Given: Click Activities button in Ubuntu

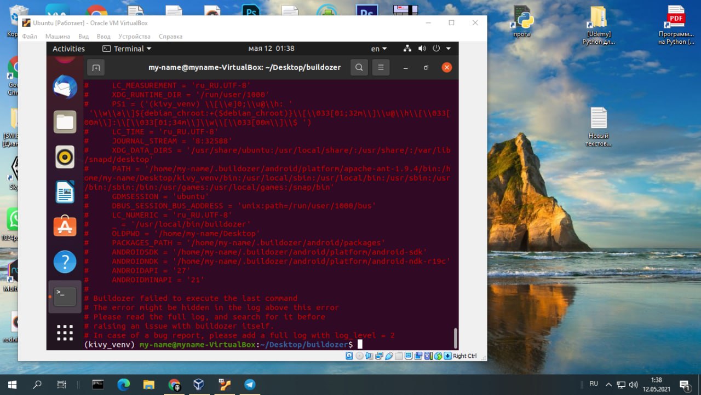Looking at the screenshot, I should [68, 48].
